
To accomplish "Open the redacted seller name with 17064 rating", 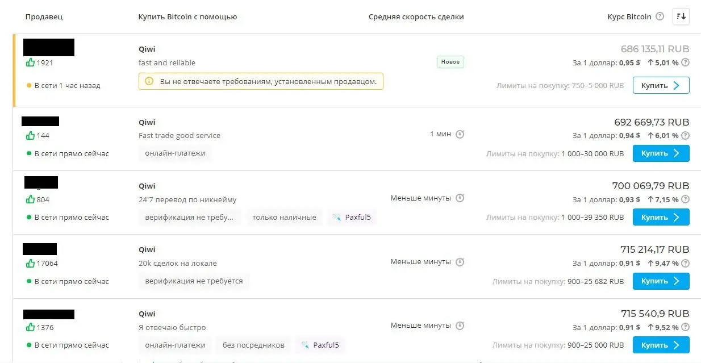I will [40, 249].
